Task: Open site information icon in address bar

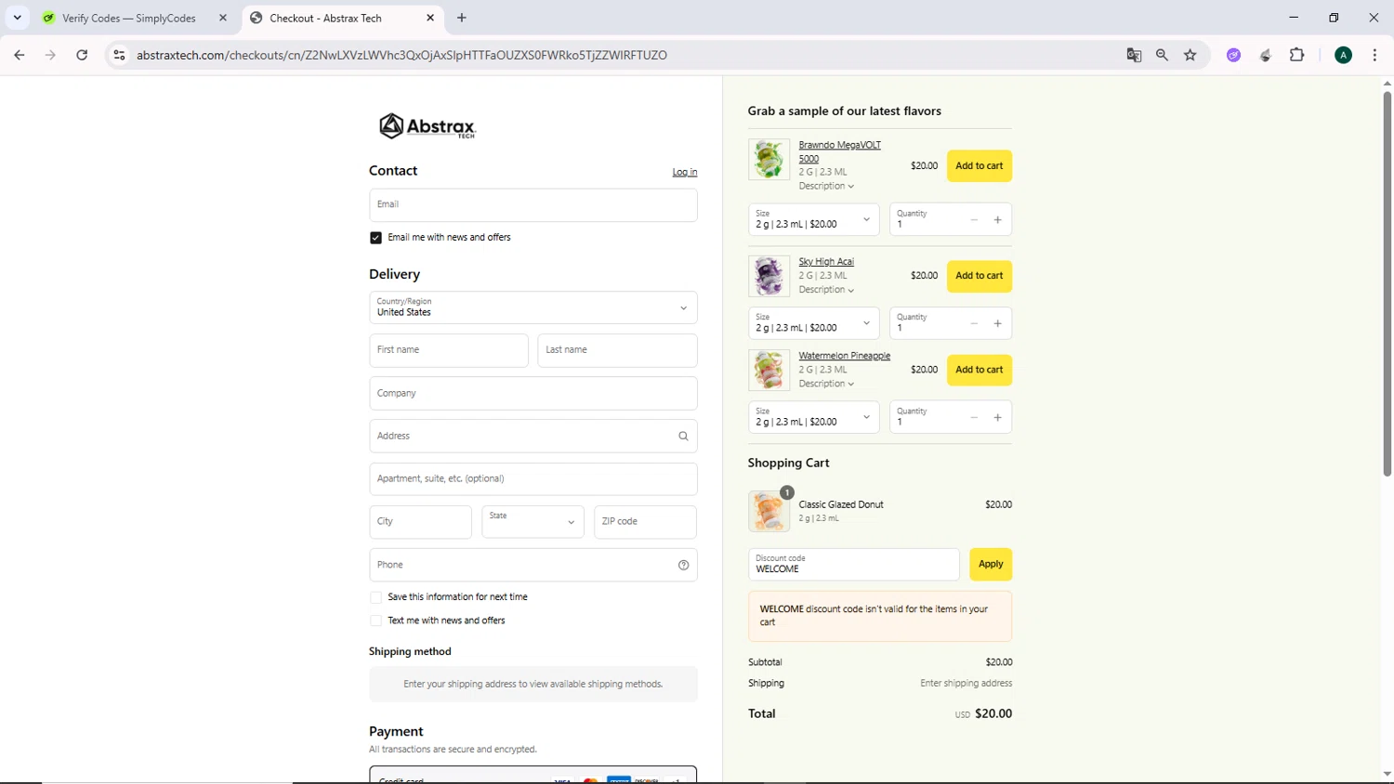Action: pyautogui.click(x=119, y=55)
